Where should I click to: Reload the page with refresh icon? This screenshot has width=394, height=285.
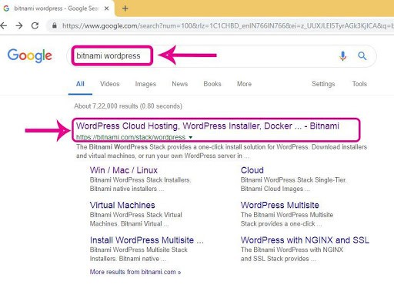pyautogui.click(x=35, y=25)
